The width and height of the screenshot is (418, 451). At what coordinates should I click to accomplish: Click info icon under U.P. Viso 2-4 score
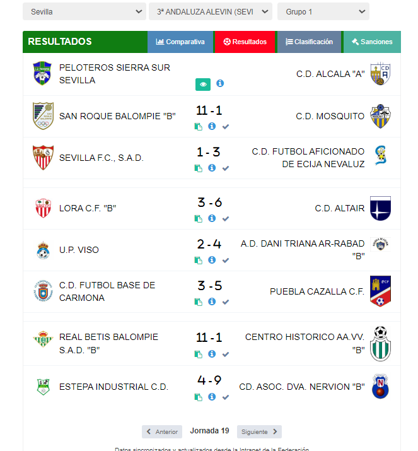212,260
